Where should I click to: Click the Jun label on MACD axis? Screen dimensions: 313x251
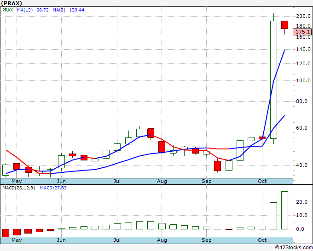pyautogui.click(x=61, y=240)
